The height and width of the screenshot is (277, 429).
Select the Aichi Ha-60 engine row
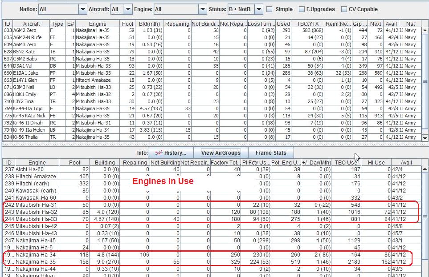[212, 169]
